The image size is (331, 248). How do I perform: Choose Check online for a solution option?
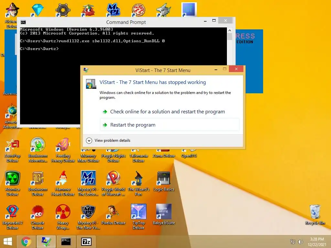(169, 111)
